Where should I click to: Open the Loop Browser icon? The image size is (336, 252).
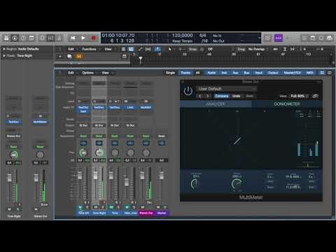321,38
